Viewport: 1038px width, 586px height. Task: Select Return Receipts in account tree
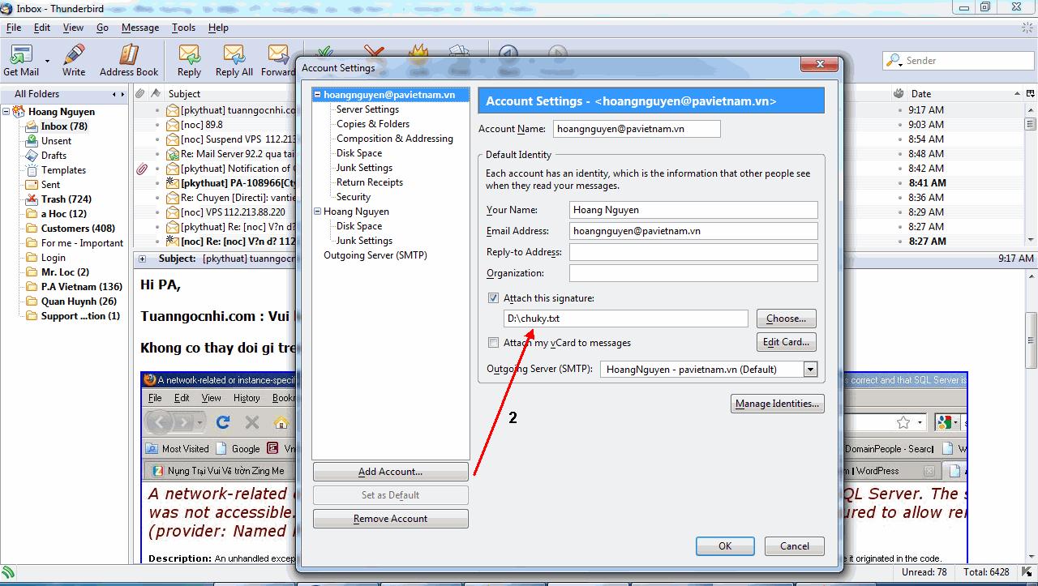click(x=370, y=182)
